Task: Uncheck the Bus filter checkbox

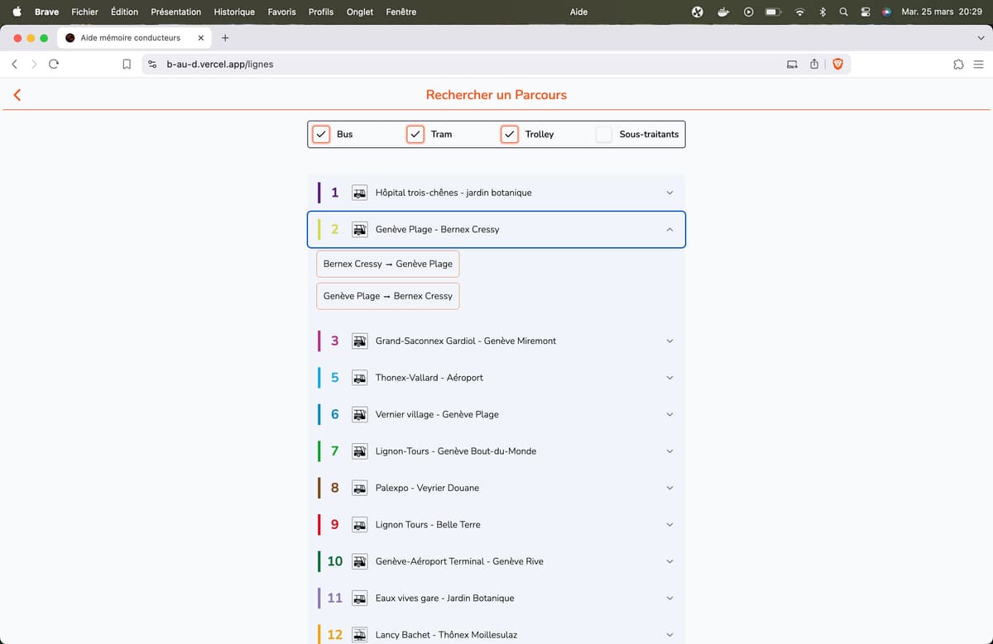Action: [x=321, y=134]
